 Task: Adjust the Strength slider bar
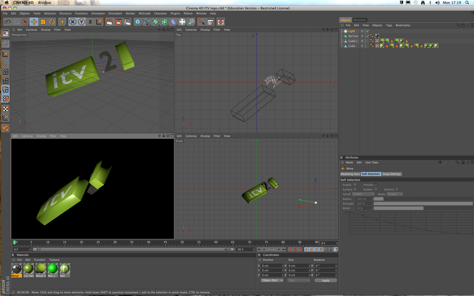pyautogui.click(x=423, y=204)
